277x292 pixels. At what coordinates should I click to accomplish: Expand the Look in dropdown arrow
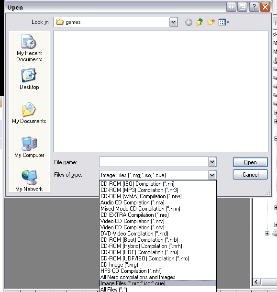tap(173, 22)
